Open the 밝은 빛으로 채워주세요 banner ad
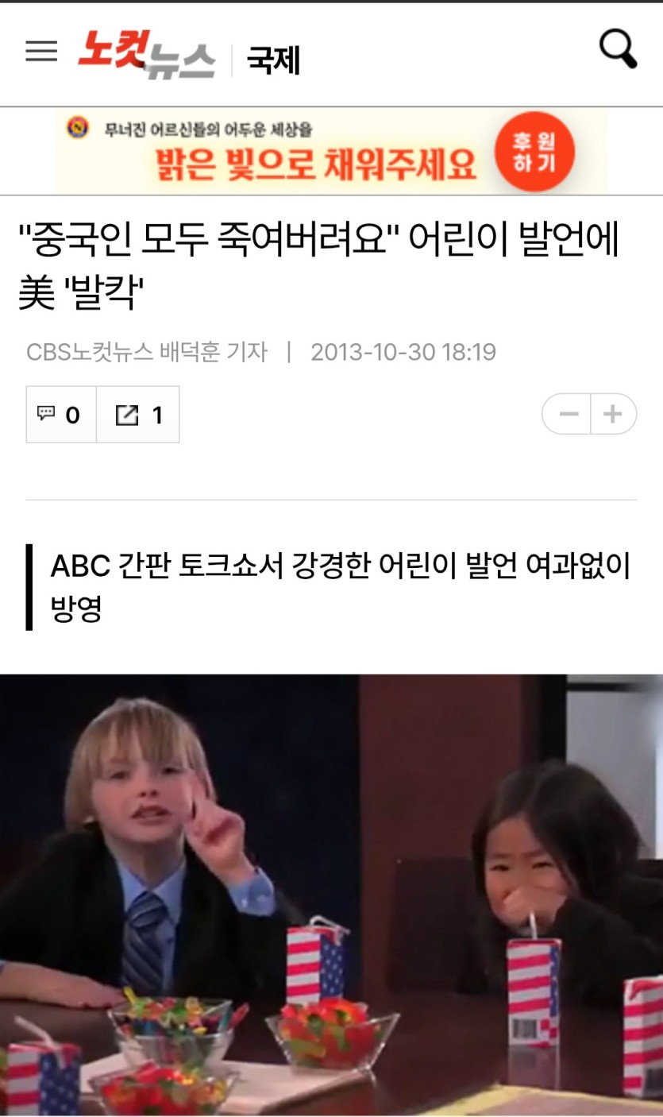The width and height of the screenshot is (663, 1117). [x=331, y=151]
